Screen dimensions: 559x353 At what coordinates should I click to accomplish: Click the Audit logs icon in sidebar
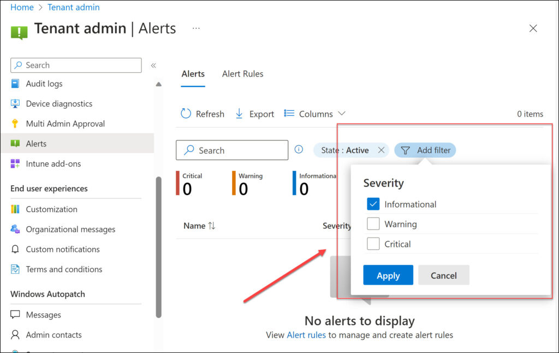click(15, 84)
